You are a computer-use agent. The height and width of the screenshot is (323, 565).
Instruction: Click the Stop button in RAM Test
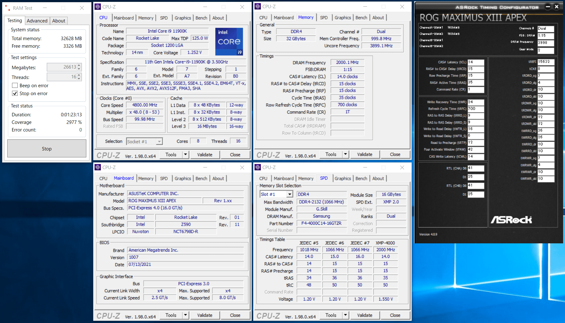(47, 149)
